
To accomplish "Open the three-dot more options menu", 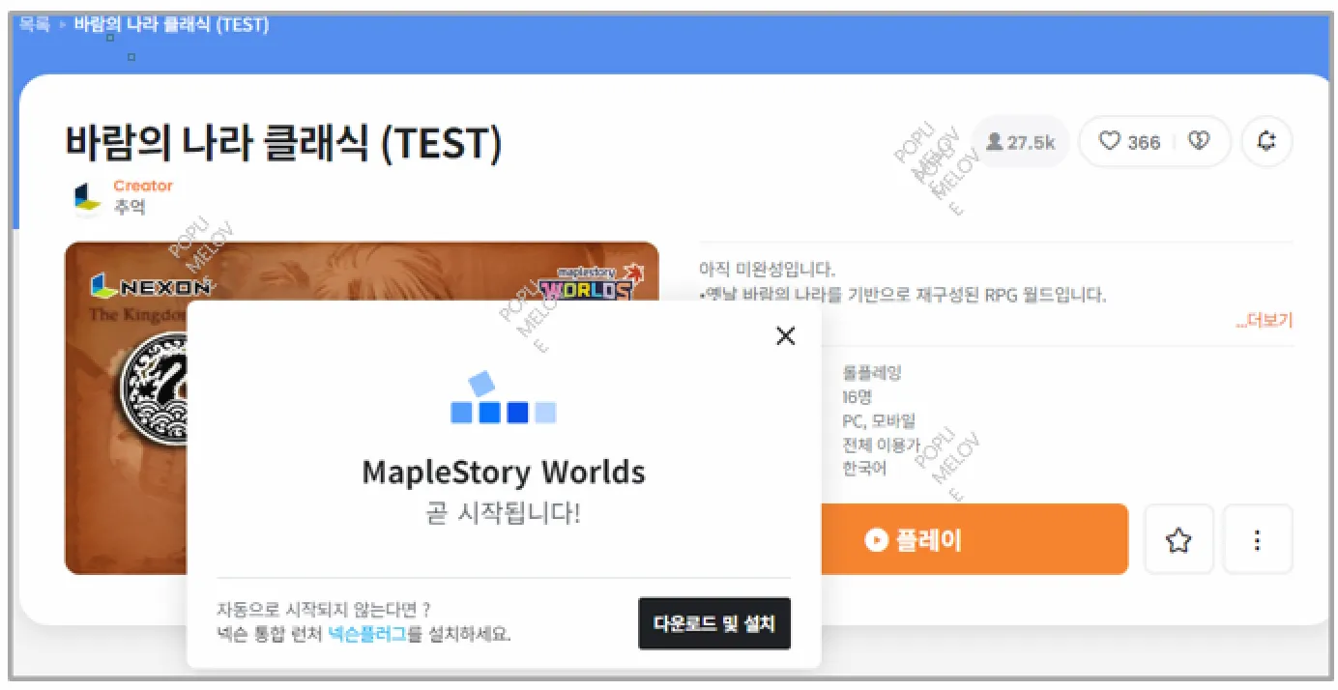I will point(1258,539).
